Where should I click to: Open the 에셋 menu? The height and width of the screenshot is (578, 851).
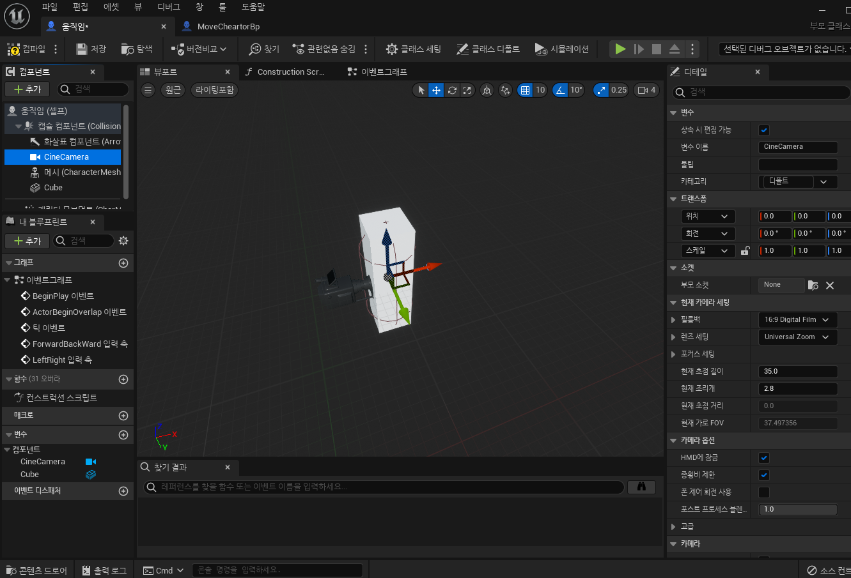111,7
